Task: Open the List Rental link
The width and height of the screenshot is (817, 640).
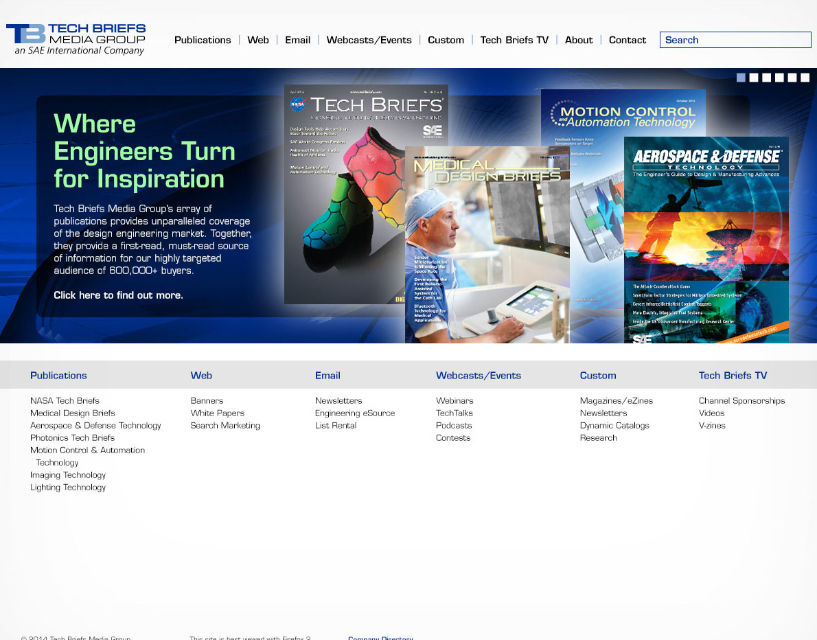Action: pyautogui.click(x=336, y=425)
